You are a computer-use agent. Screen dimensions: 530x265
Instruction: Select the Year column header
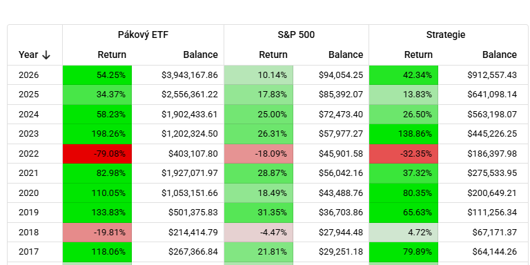pos(35,55)
